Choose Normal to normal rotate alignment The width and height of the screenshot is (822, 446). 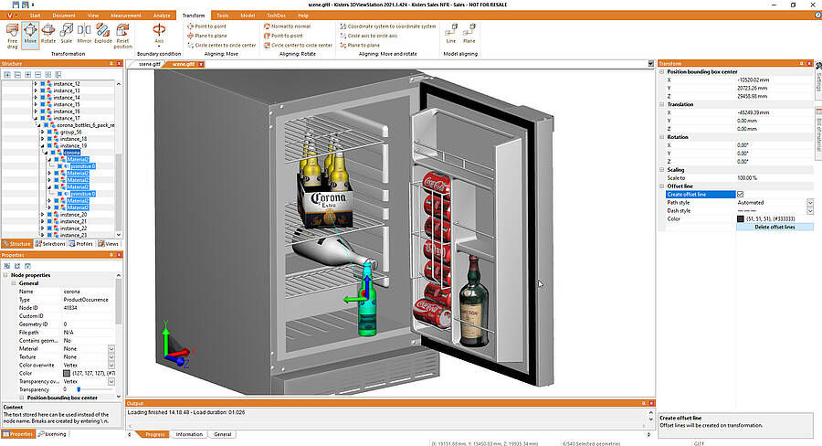point(287,27)
